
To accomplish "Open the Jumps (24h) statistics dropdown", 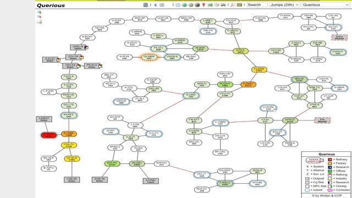I will click(x=284, y=5).
